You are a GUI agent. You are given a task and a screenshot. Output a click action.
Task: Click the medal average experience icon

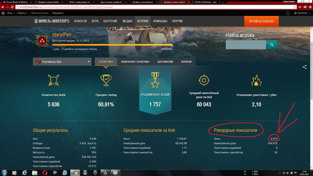(x=155, y=80)
